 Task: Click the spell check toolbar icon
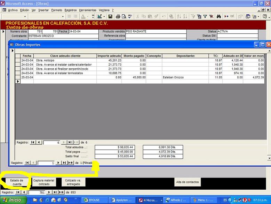(130, 16)
